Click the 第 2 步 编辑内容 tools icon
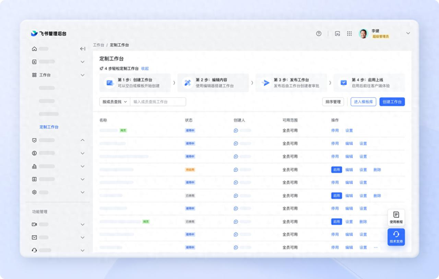This screenshot has width=439, height=279. [187, 83]
